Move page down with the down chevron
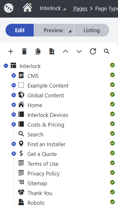 coord(79,51)
